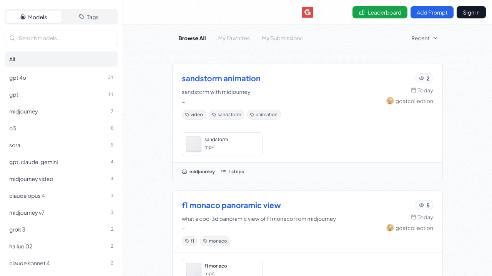Click the 1 steps label
The image size is (492, 276).
pos(236,172)
